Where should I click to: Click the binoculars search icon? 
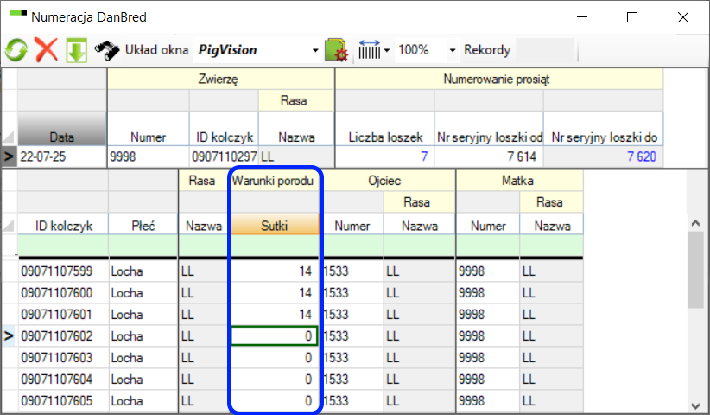pyautogui.click(x=106, y=50)
